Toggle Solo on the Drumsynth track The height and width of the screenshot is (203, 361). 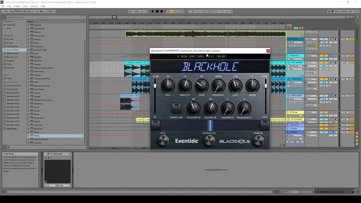pyautogui.click(x=331, y=56)
